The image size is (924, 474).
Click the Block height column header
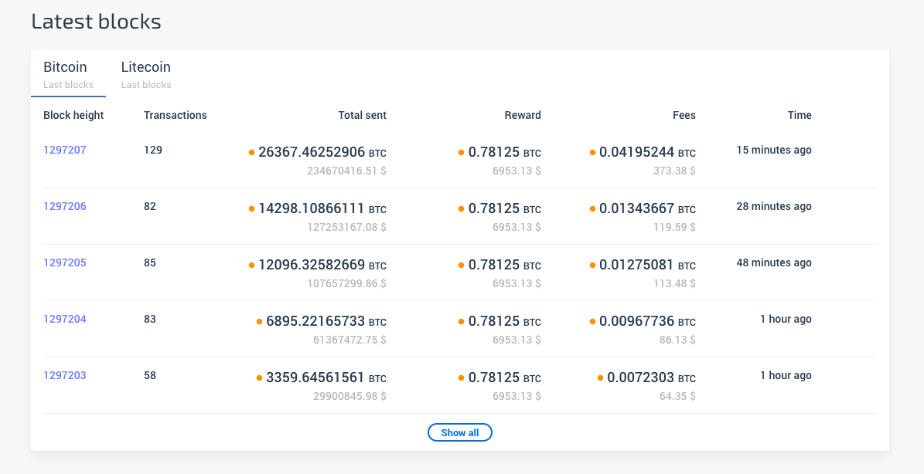[73, 115]
